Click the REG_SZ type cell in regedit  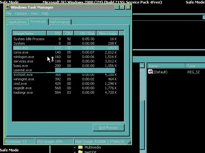click(x=193, y=72)
